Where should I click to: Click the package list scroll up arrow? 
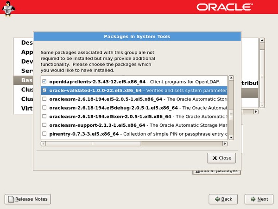pos(231,78)
